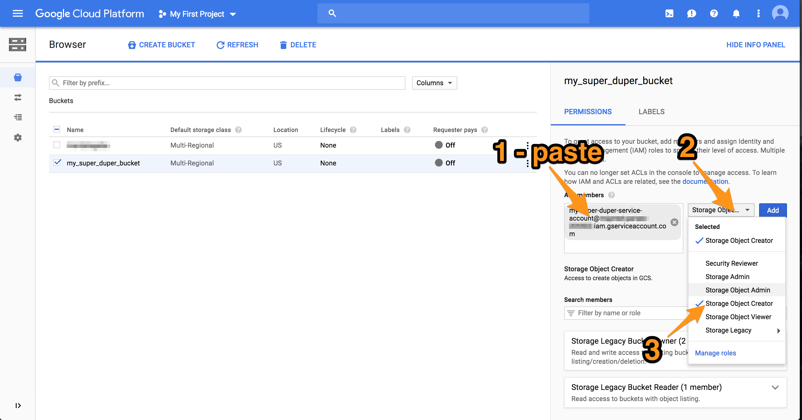
Task: Open the Settings gear in sidebar
Action: coord(18,138)
